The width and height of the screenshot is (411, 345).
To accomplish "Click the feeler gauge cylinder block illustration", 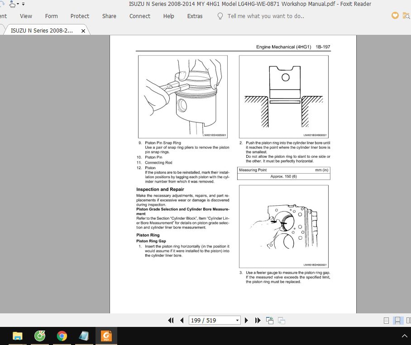I will point(284,227).
